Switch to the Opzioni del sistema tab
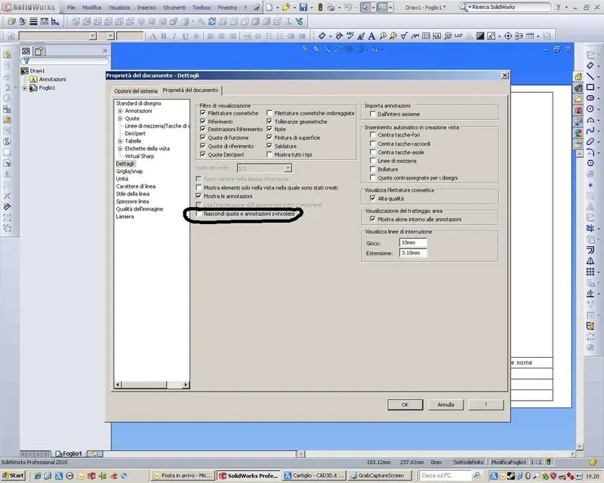This screenshot has width=604, height=483. (136, 91)
